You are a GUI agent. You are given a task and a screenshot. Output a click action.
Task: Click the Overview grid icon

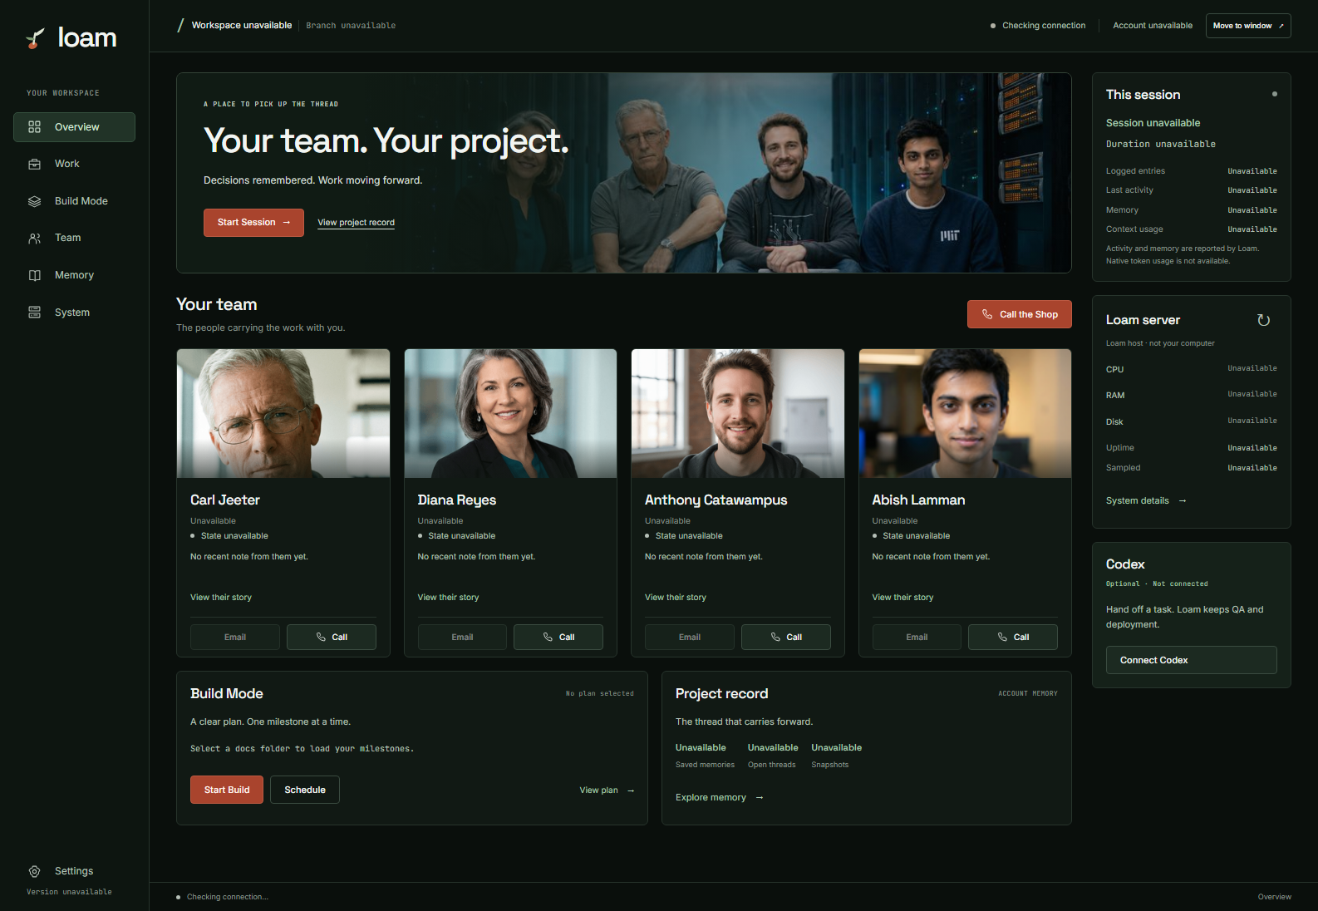pos(34,127)
